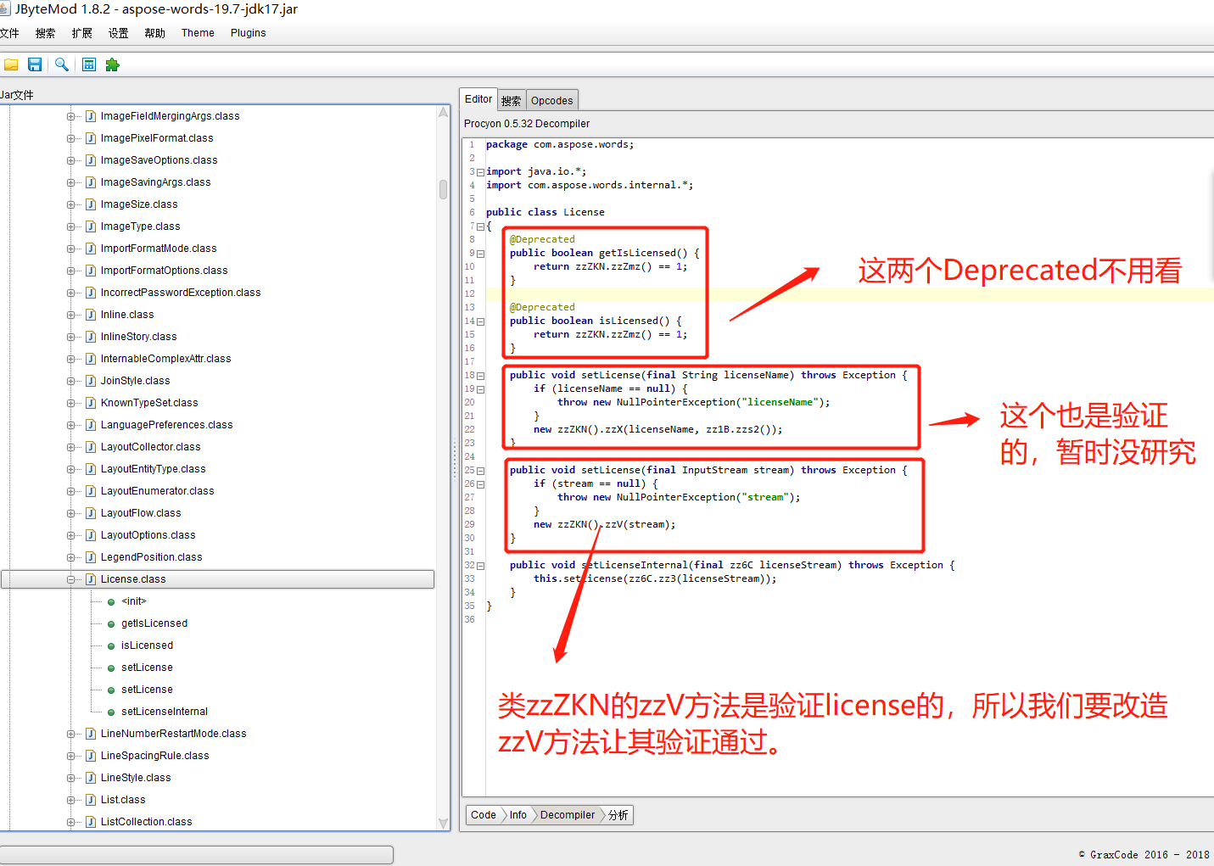Screen dimensions: 1214x866
Task: Click the Decompiler button at bottom
Action: pos(567,815)
